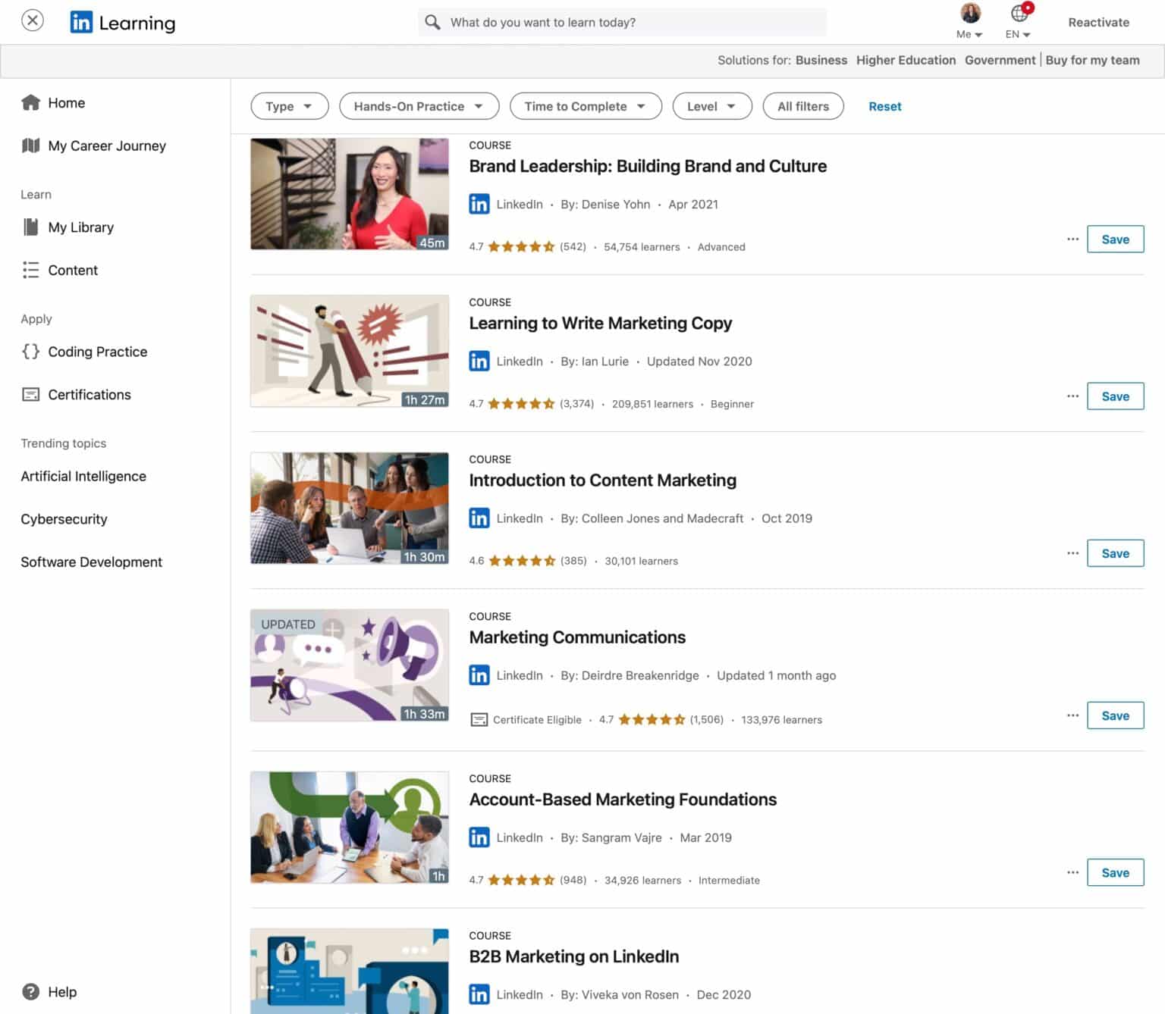Screen dimensions: 1165x1014
Task: Open overflow menu on Brand Leadership course
Action: 1072,239
